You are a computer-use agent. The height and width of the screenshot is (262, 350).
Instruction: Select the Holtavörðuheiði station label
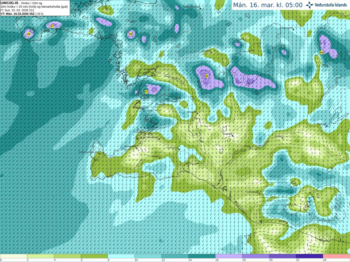point(191,7)
